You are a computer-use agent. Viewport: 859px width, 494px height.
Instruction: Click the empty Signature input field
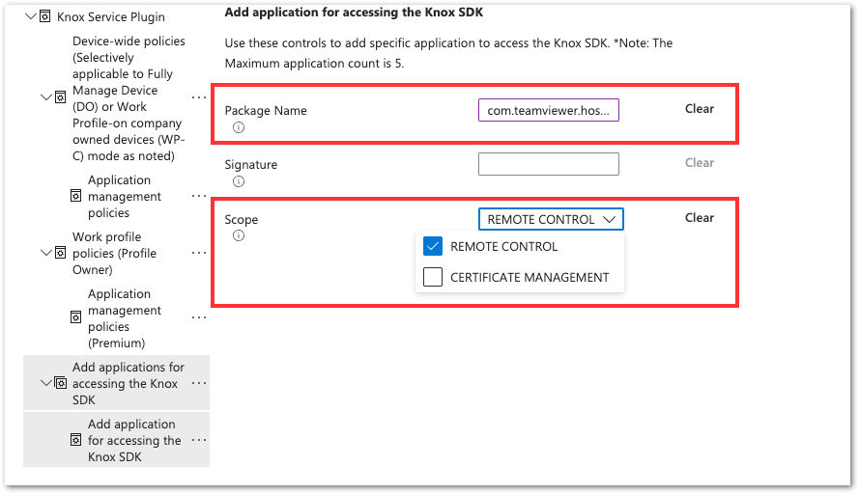click(549, 164)
